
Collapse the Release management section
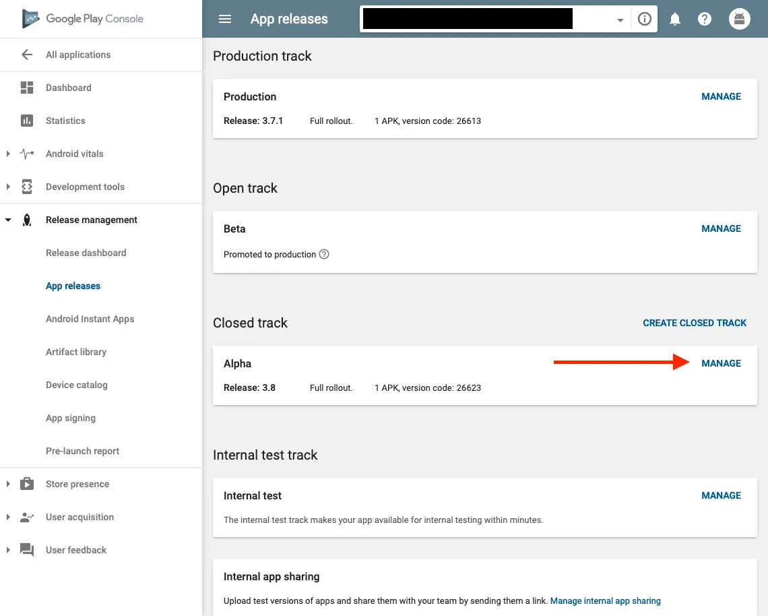pyautogui.click(x=8, y=220)
